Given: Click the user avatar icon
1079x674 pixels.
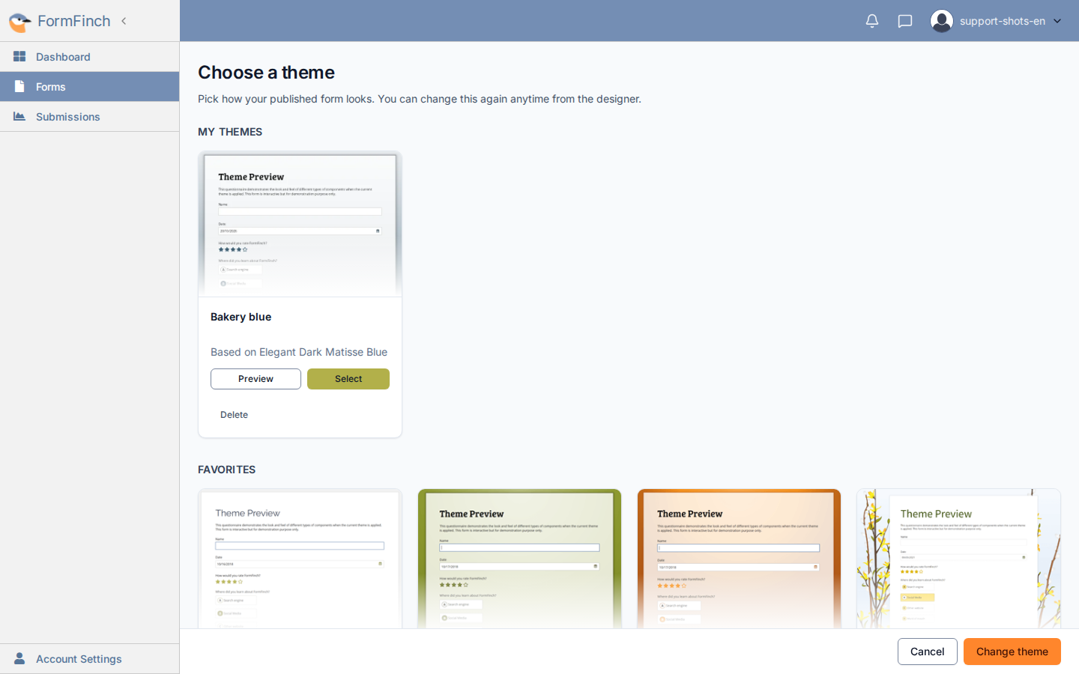Looking at the screenshot, I should click(942, 21).
